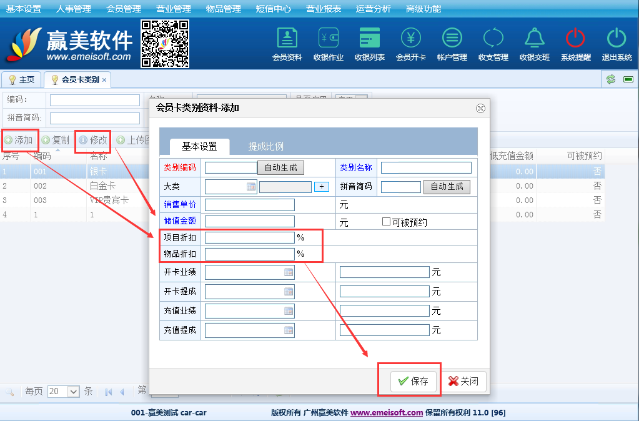The width and height of the screenshot is (639, 421).
Task: Switch to the 提成比例 tab
Action: tap(265, 146)
